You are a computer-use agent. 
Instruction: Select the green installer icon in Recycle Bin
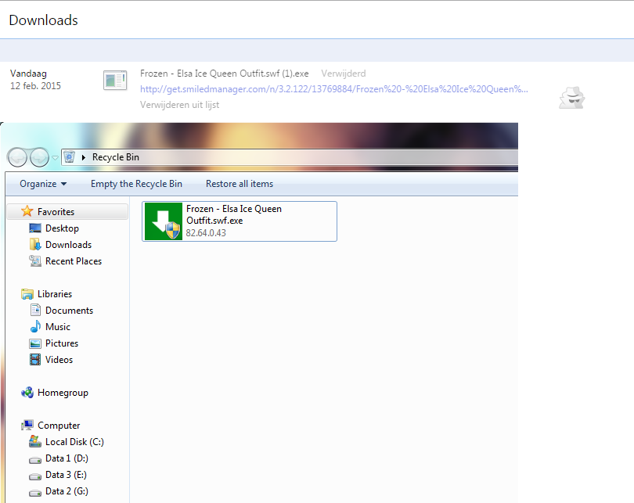(163, 221)
